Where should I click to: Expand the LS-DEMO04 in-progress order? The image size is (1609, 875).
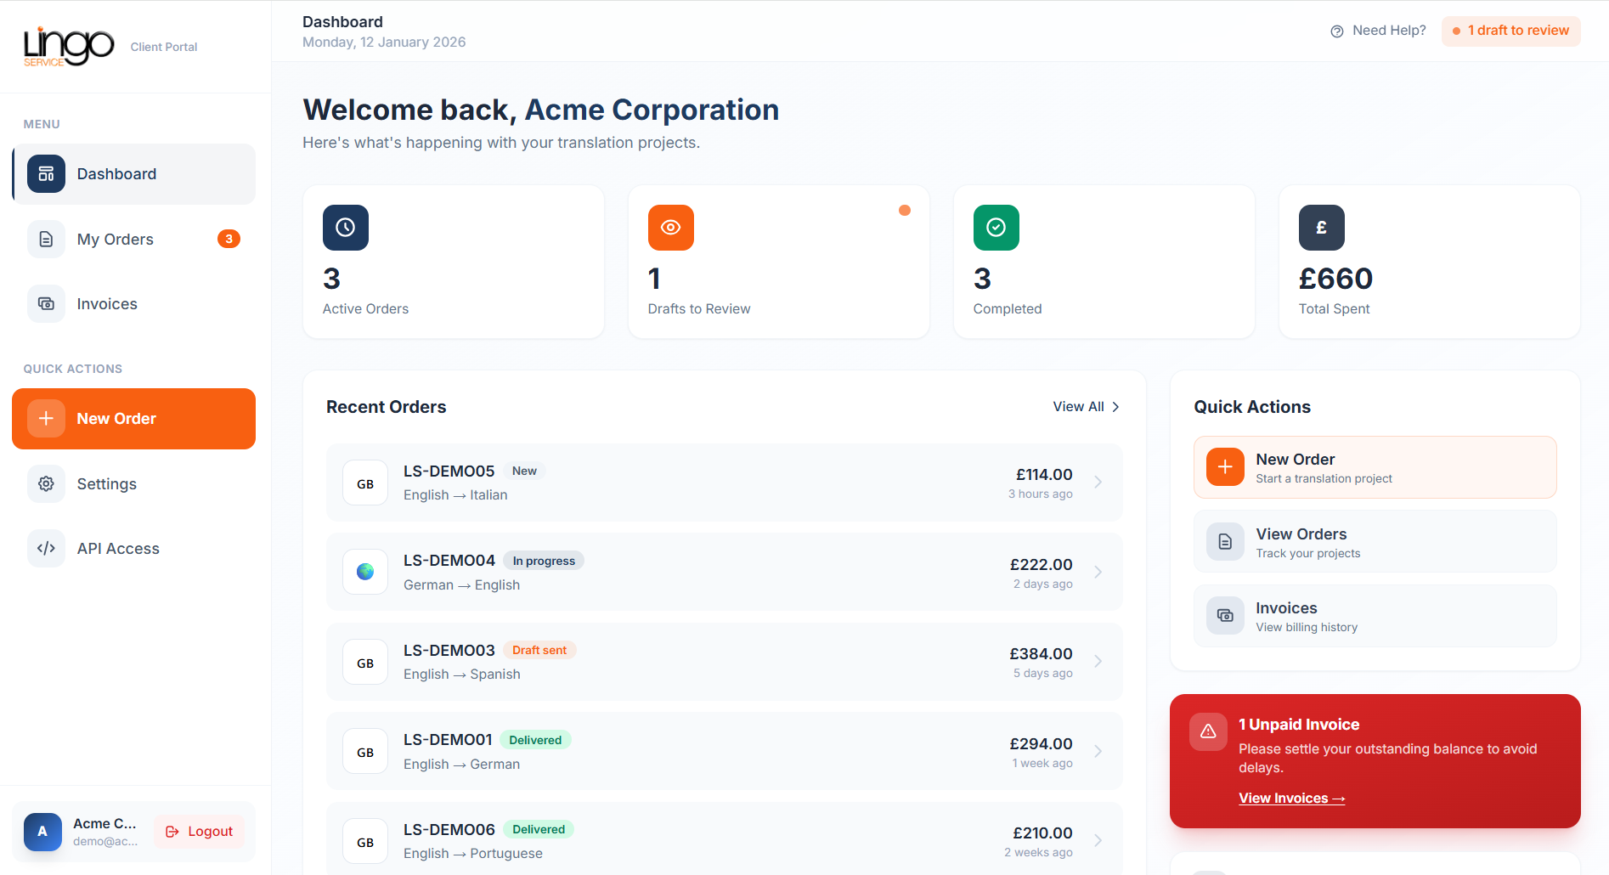pos(1098,572)
